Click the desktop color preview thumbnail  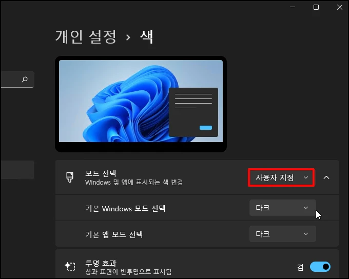click(141, 104)
